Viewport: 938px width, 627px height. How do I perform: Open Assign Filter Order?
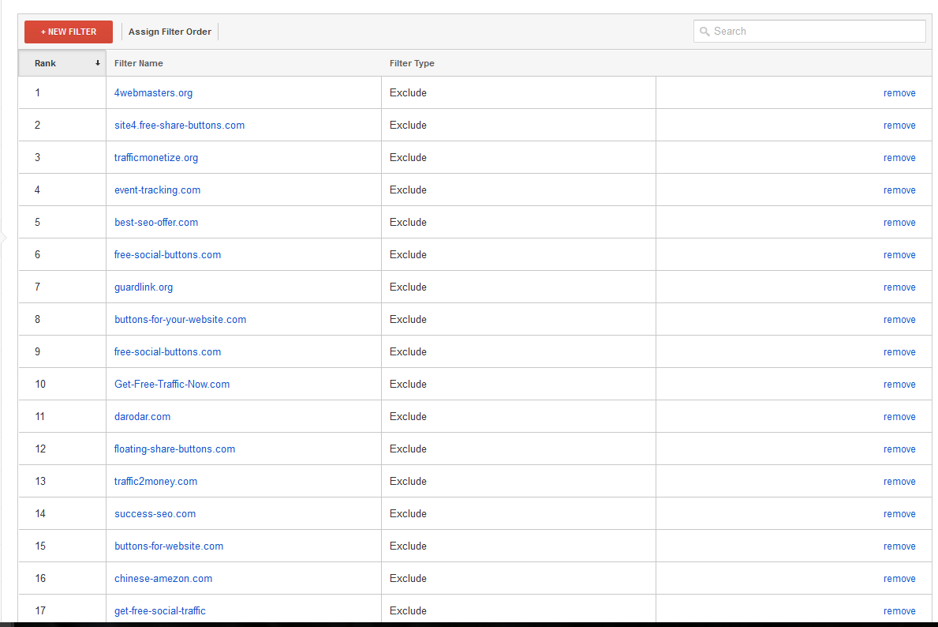[x=170, y=32]
